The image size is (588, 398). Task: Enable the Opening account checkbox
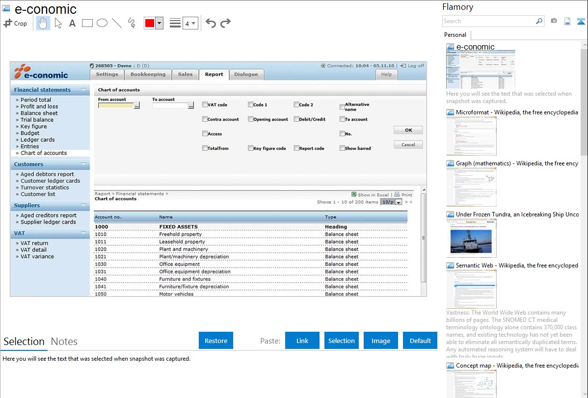coord(250,119)
